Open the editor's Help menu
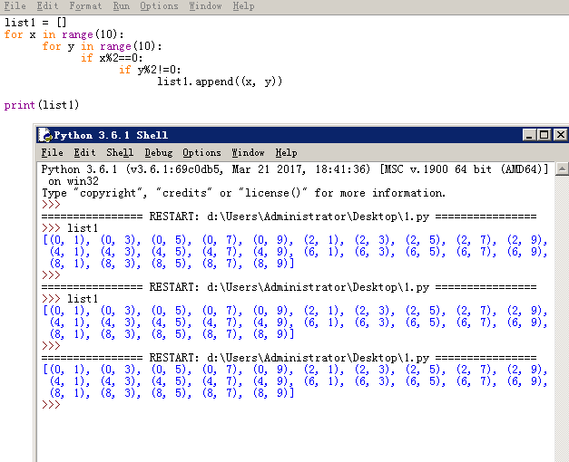Screen dimensions: 569x462 tap(243, 6)
